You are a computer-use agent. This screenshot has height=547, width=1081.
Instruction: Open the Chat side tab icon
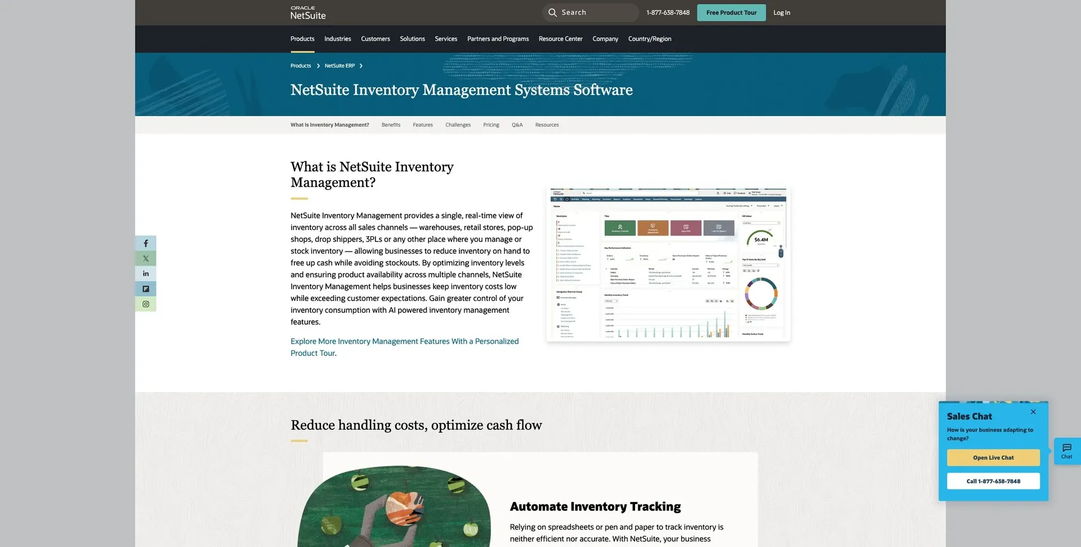point(1067,451)
